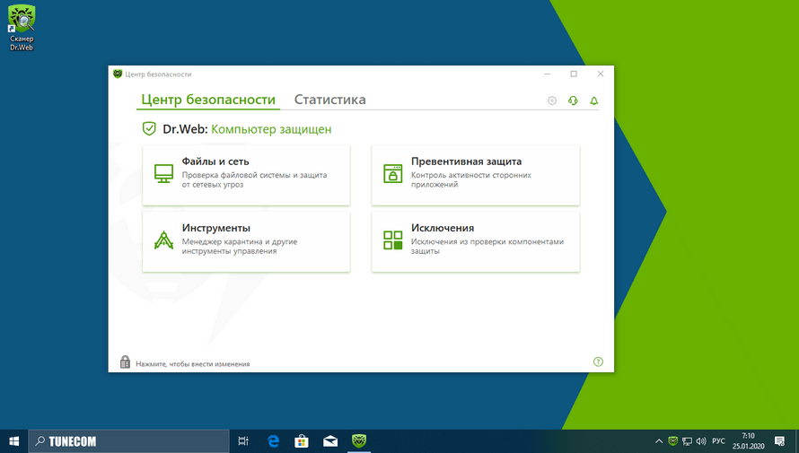This screenshot has height=453, width=799.
Task: Click the green shield protection status icon
Action: pyautogui.click(x=149, y=129)
